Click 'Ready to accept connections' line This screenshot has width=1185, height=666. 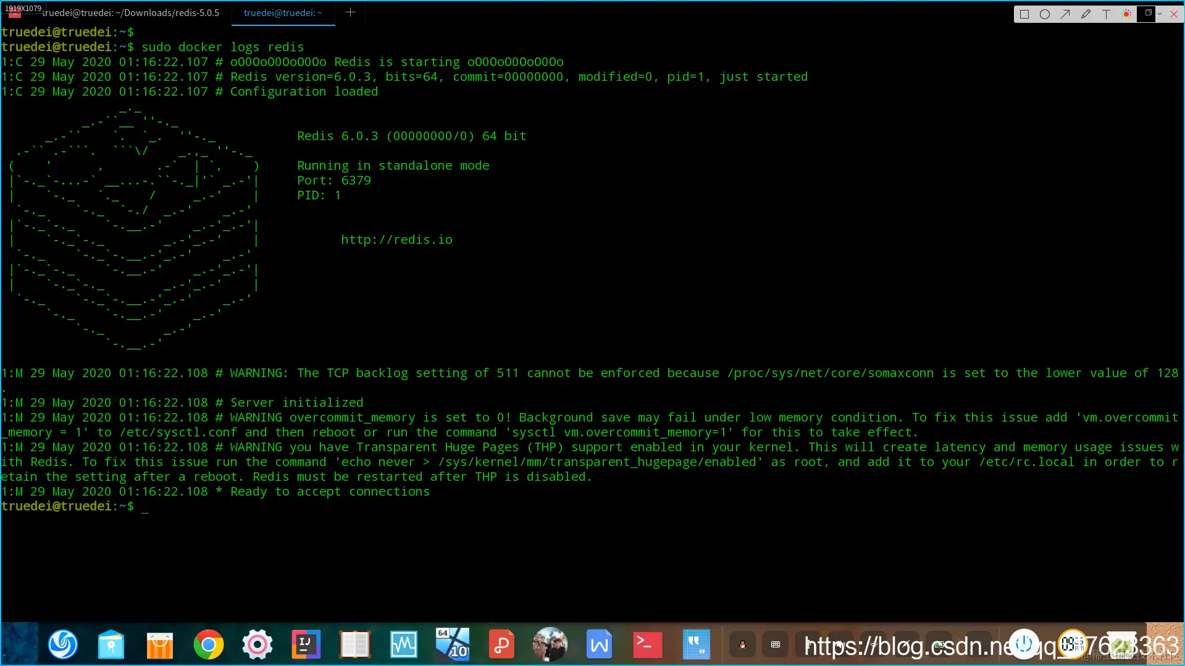coord(216,491)
